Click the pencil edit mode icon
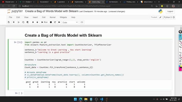The image size is (182, 102). coord(160,17)
